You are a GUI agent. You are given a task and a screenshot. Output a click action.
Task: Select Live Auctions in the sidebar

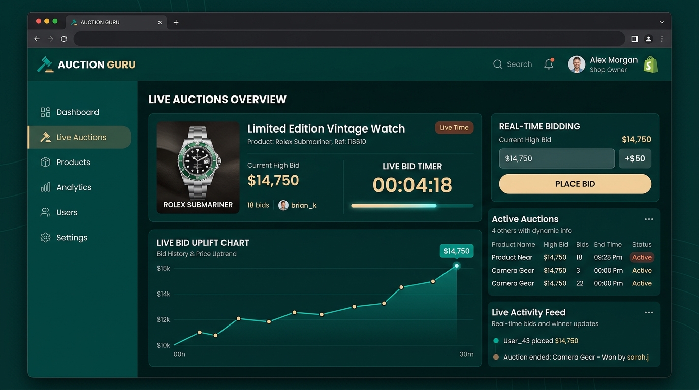click(79, 137)
